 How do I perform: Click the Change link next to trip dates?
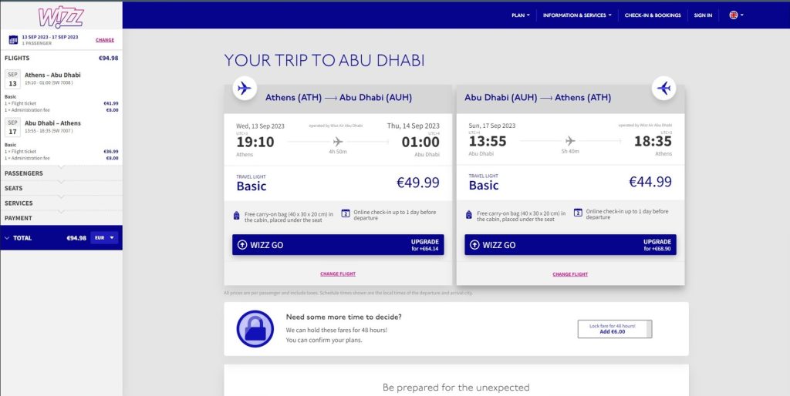tap(105, 39)
